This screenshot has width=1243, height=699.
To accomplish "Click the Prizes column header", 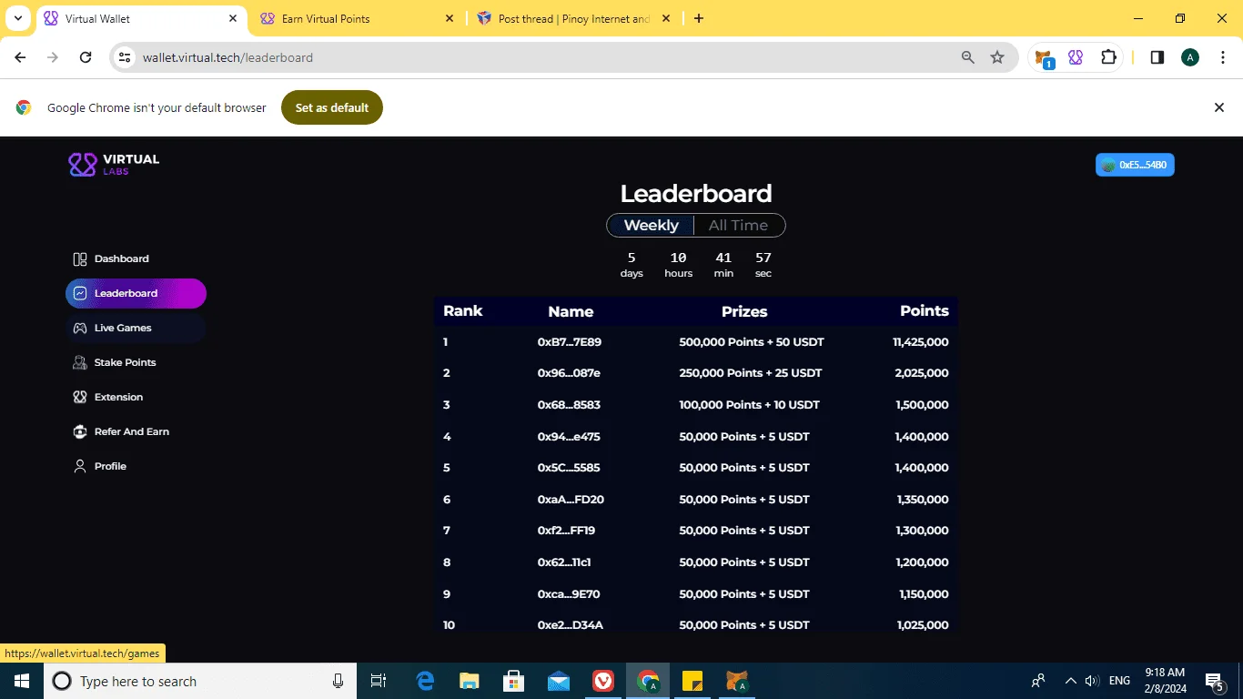I will click(744, 311).
